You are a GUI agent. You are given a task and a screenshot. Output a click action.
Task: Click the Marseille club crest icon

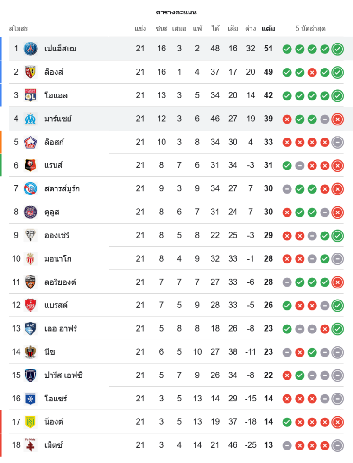(x=31, y=119)
